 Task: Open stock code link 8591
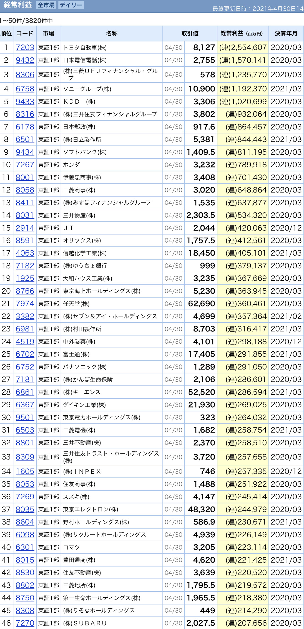pos(25,241)
